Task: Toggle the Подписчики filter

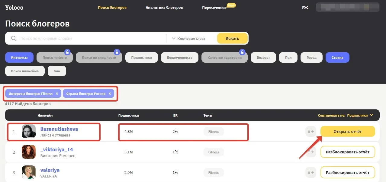Action: click(x=141, y=58)
